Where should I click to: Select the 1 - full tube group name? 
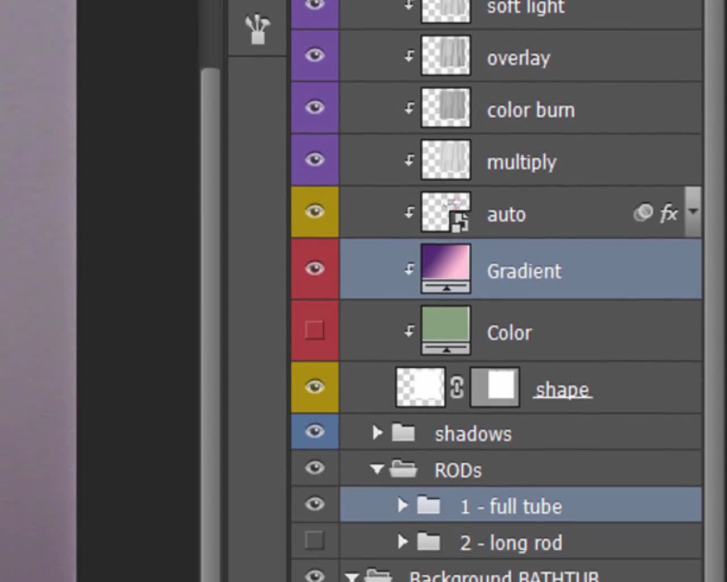[x=511, y=506]
